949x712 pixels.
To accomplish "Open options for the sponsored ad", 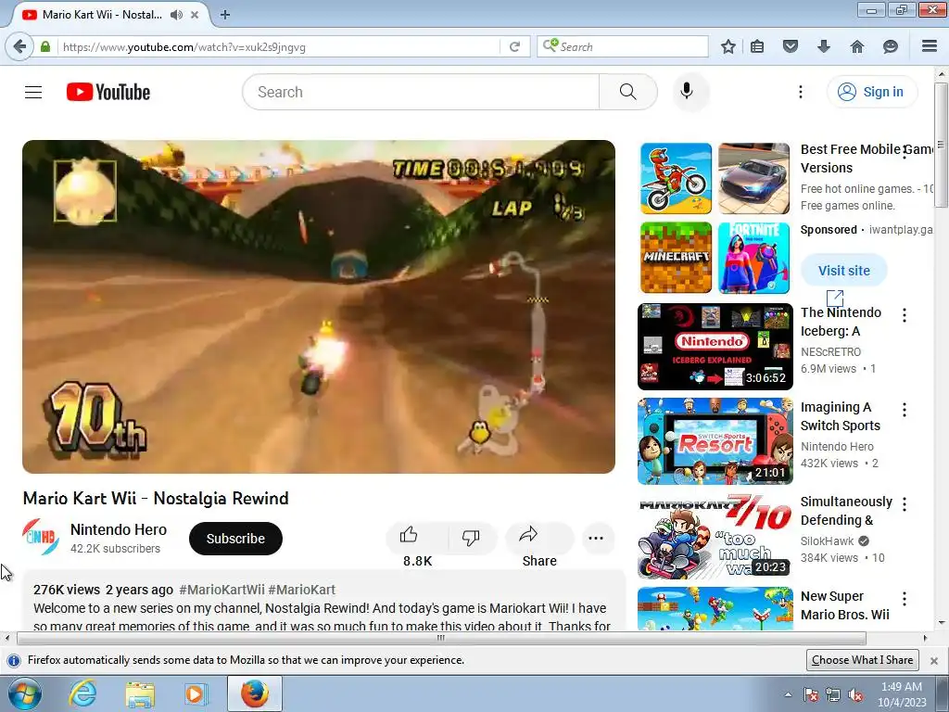I will click(x=905, y=152).
